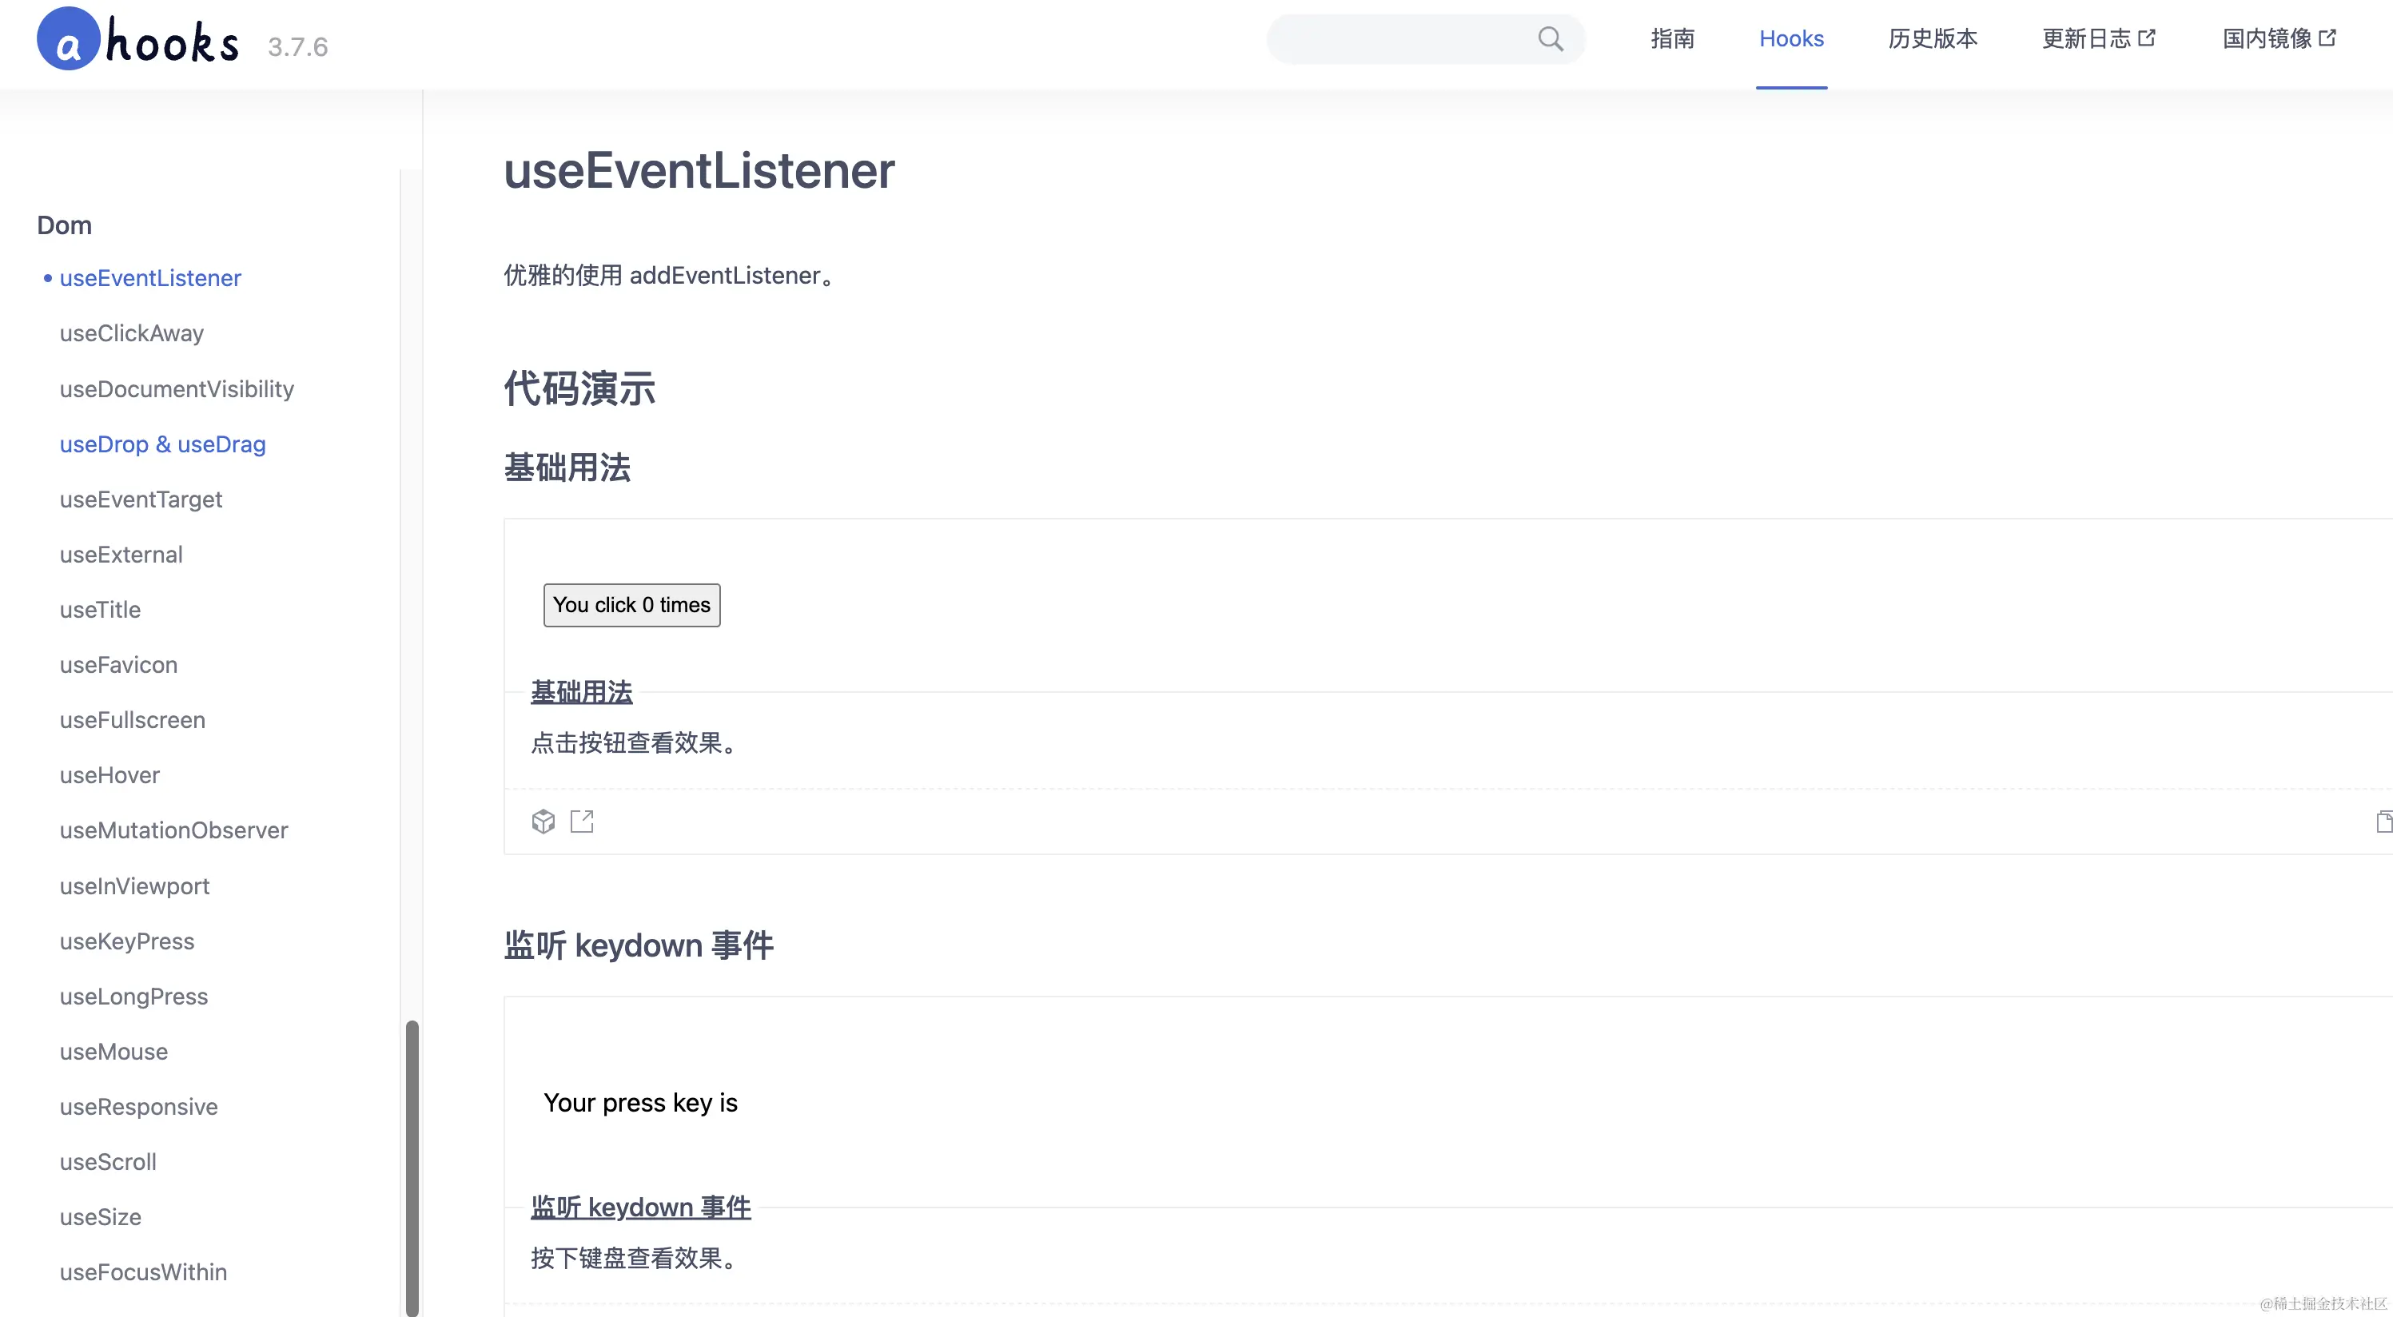This screenshot has width=2393, height=1317.
Task: Open demo in new window icon
Action: (582, 821)
